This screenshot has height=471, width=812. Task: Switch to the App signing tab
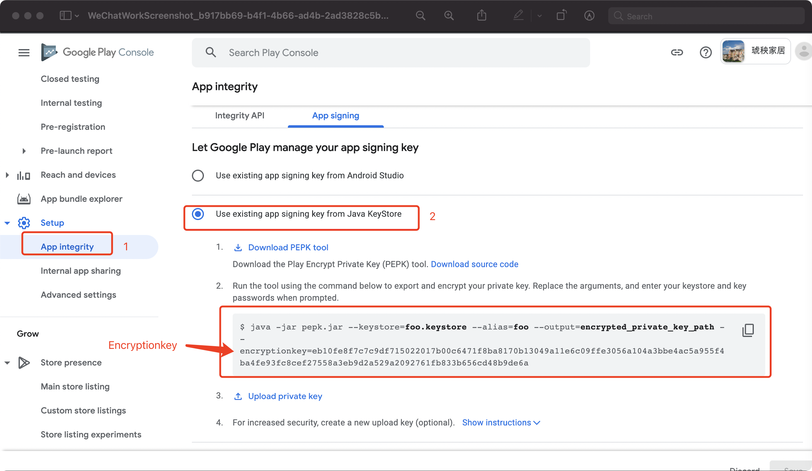tap(336, 116)
